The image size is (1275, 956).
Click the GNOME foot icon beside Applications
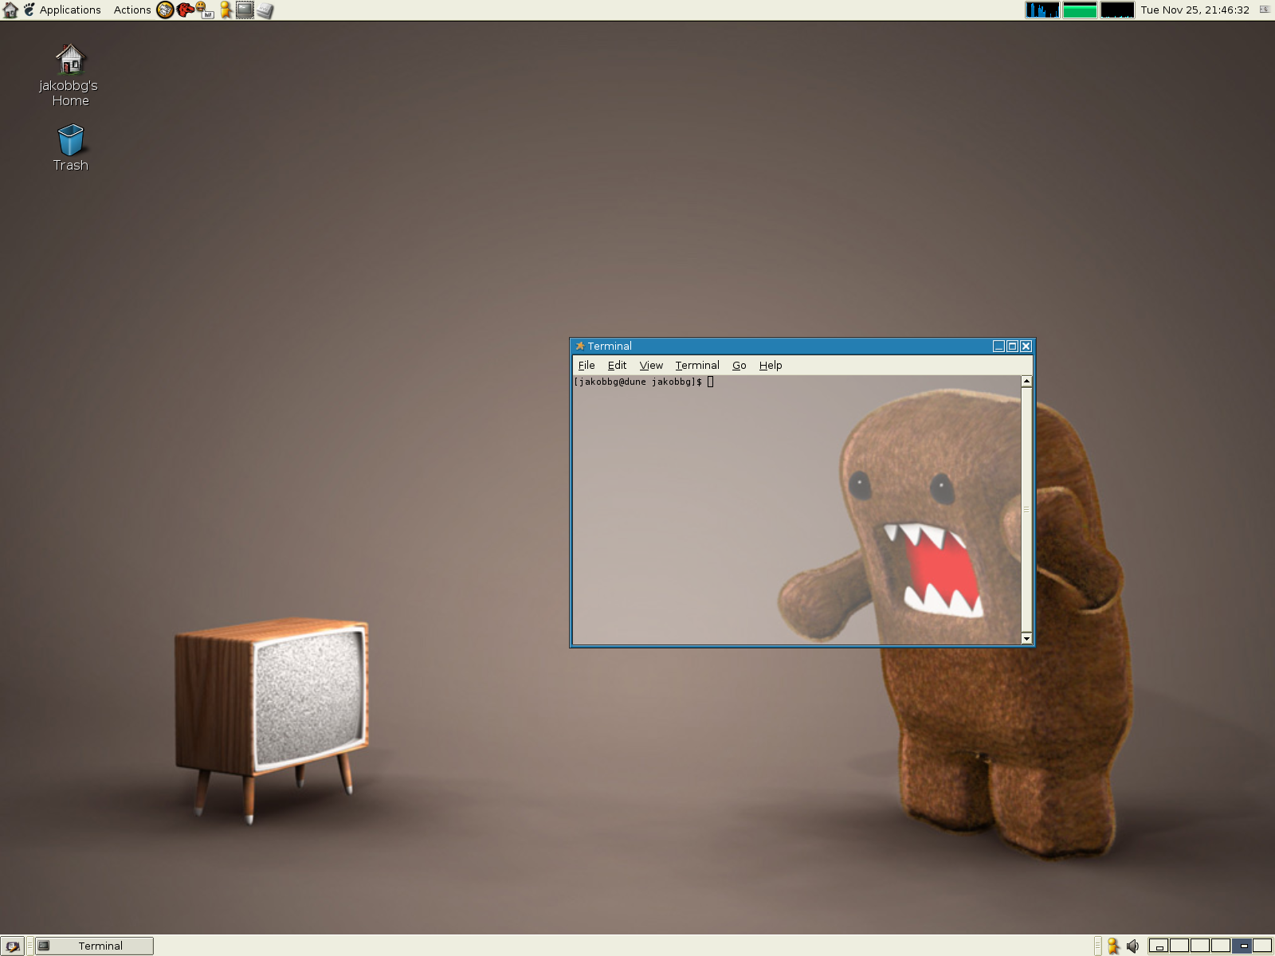click(x=29, y=10)
